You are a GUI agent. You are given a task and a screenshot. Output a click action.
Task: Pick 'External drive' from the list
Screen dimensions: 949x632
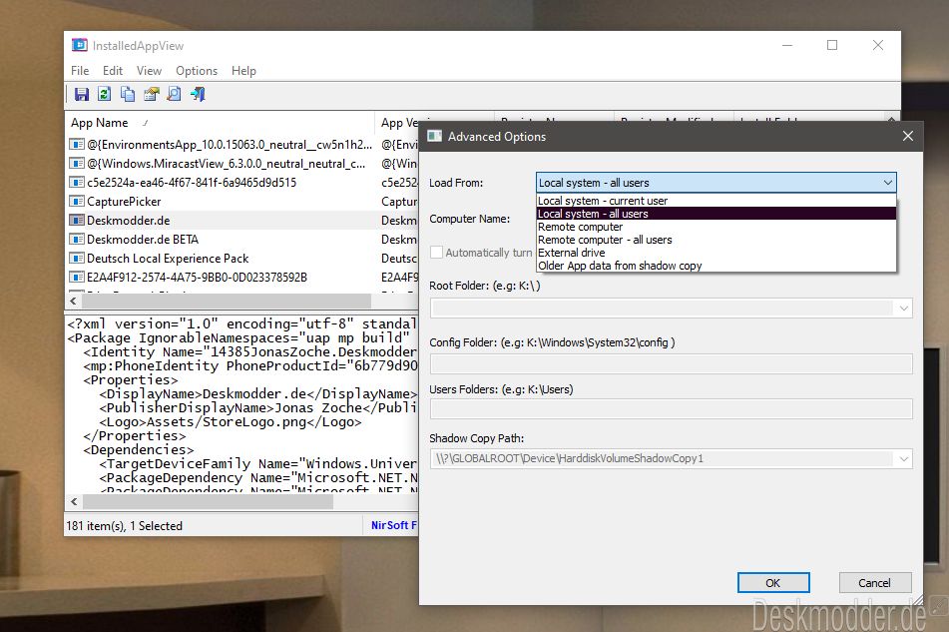click(715, 253)
